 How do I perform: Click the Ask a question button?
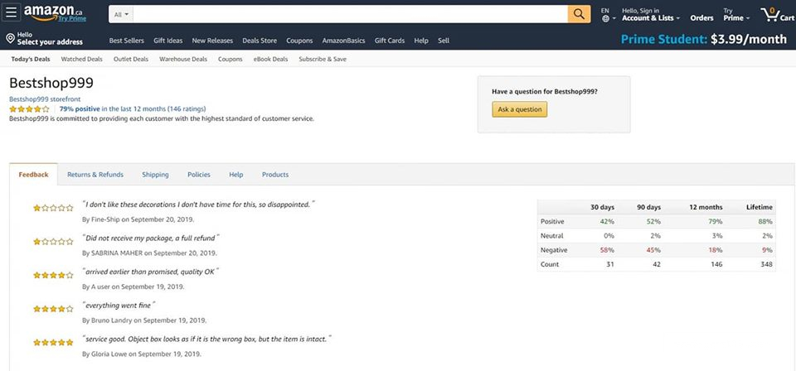[x=519, y=109]
